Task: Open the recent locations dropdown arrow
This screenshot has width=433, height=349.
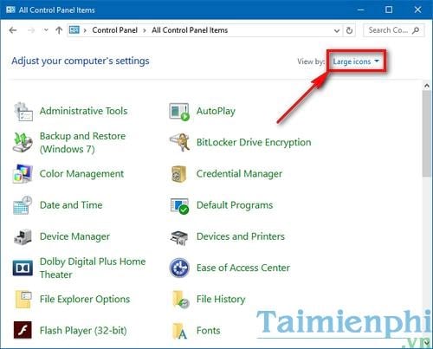Action: pyautogui.click(x=46, y=30)
